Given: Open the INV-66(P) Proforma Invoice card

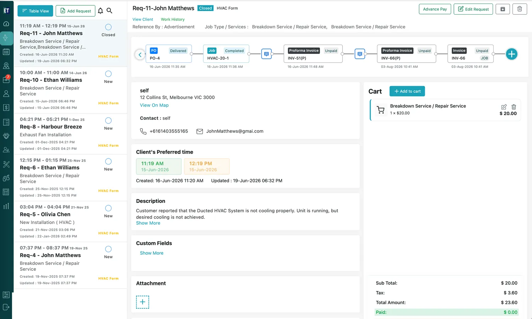Looking at the screenshot, I should click(406, 54).
